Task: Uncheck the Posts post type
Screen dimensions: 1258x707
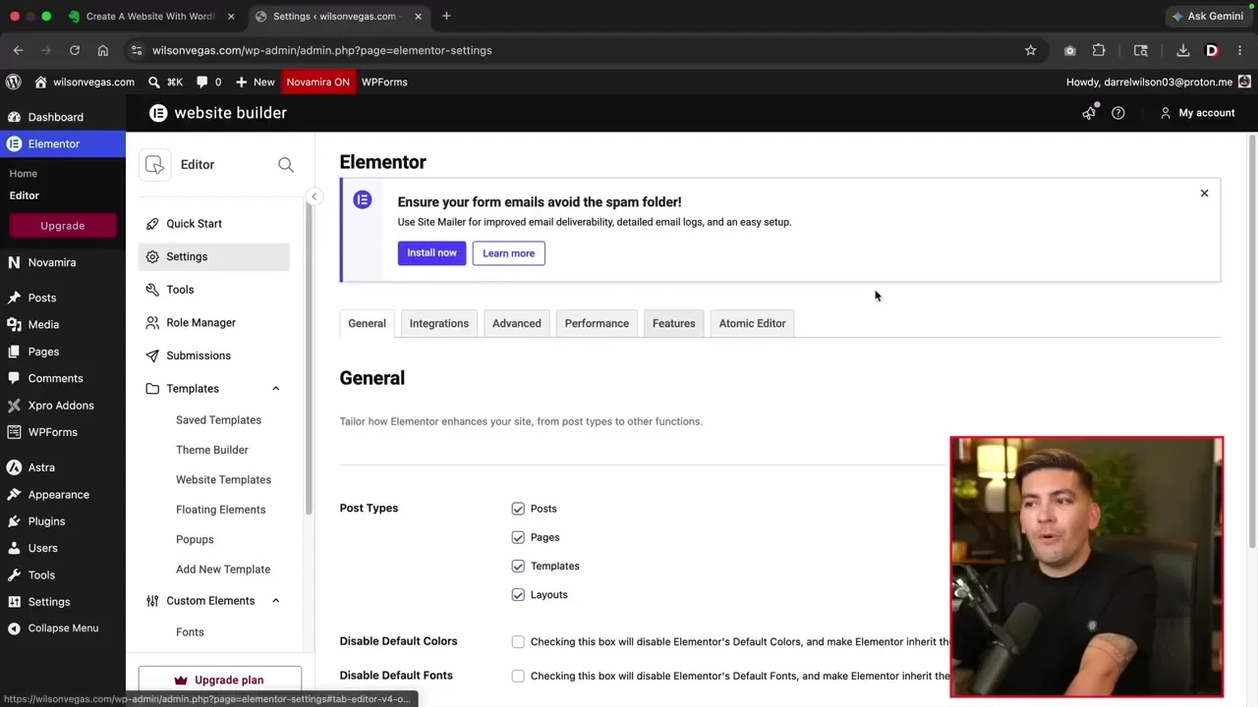Action: 518,509
